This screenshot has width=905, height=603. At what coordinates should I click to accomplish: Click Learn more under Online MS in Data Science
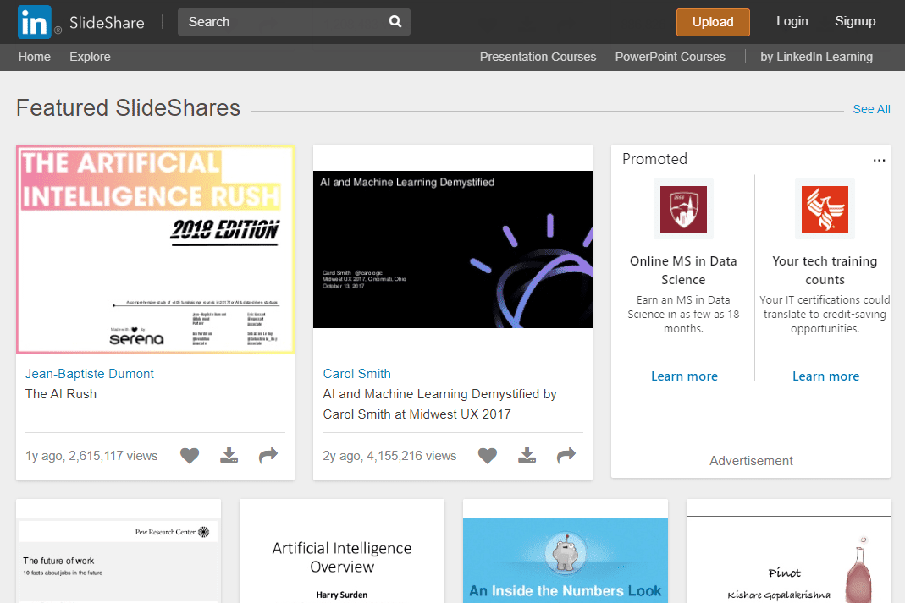(x=684, y=376)
